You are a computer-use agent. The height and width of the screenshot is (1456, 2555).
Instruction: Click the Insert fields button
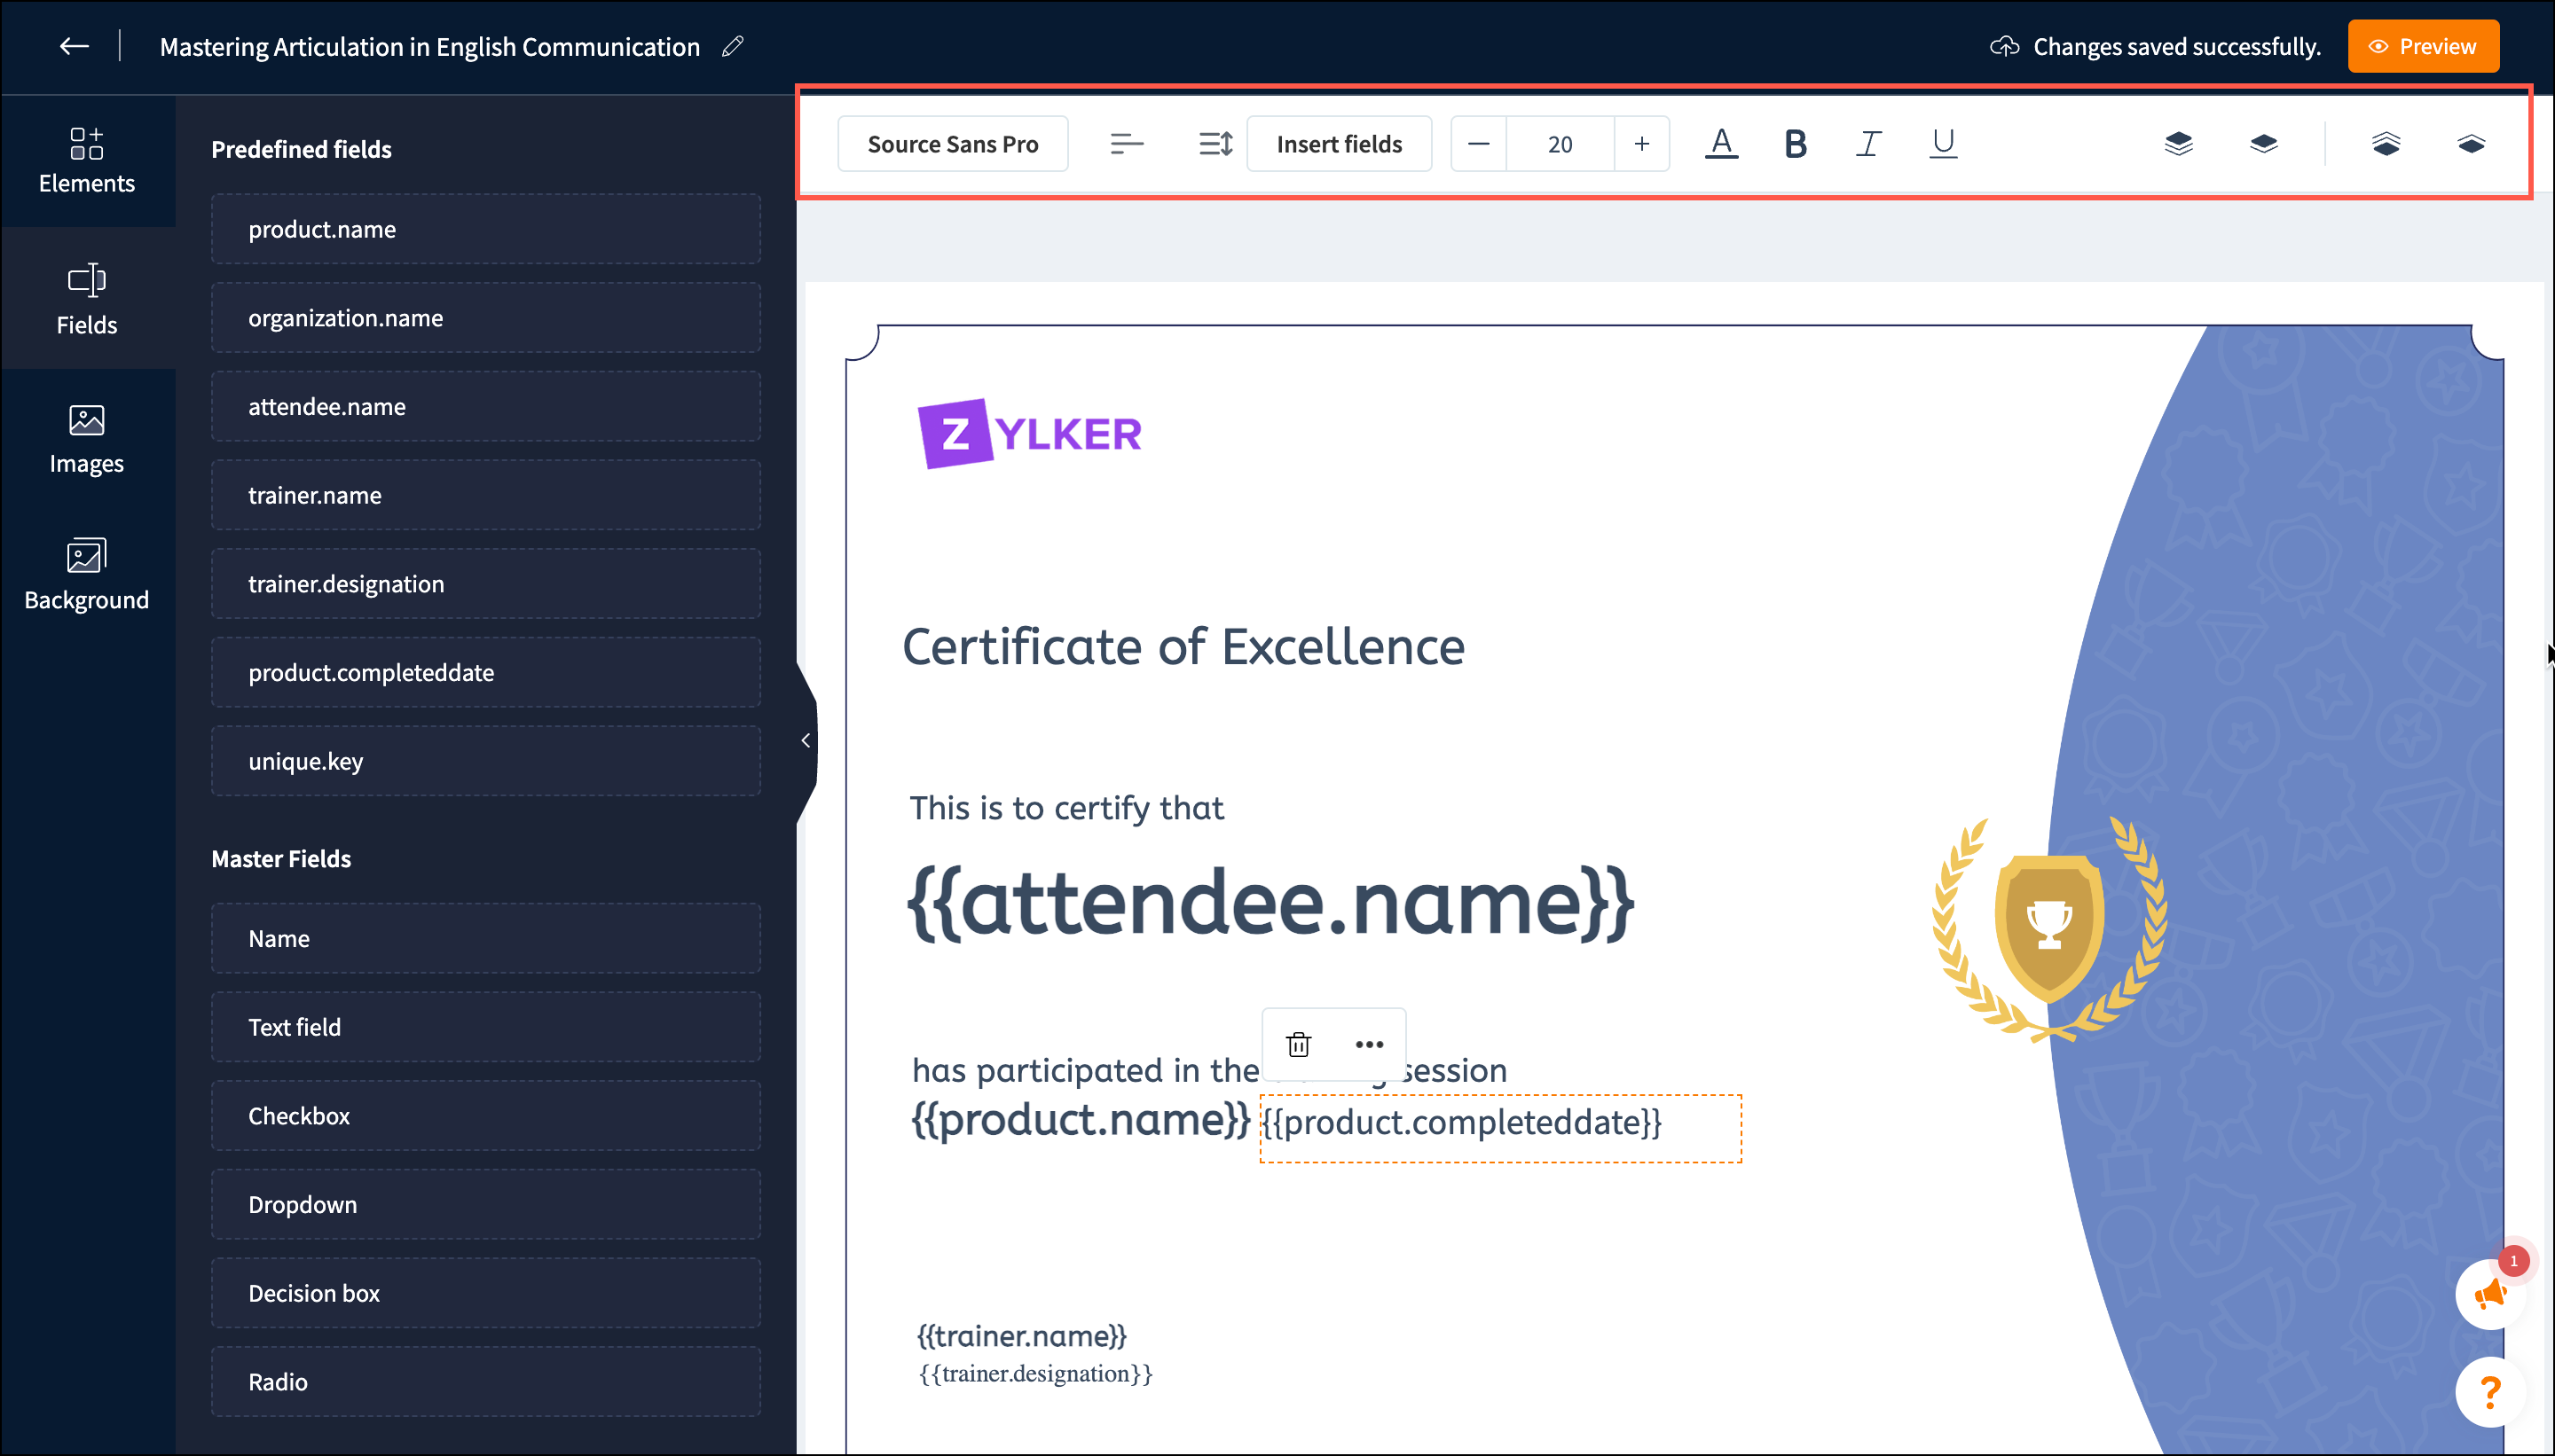click(1339, 144)
